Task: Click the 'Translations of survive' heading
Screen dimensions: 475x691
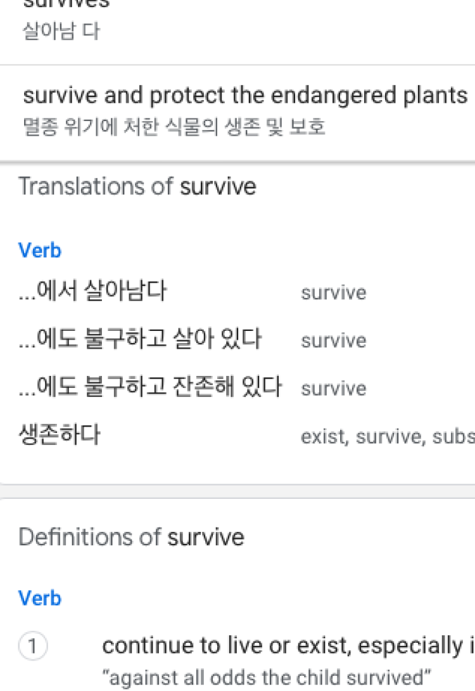Action: 137,186
